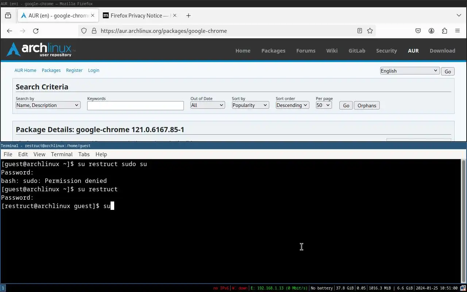Open the terminal Edit menu
The height and width of the screenshot is (292, 467).
(23, 154)
